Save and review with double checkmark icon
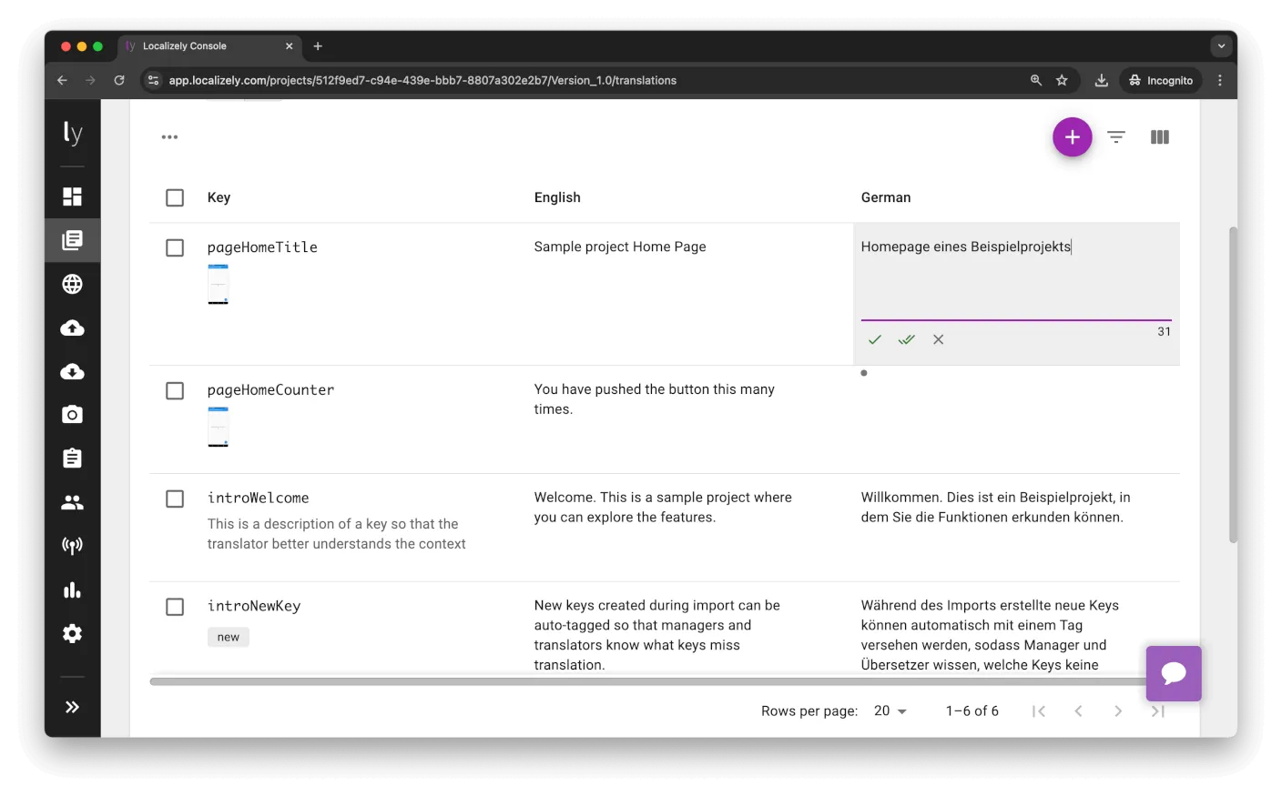 (906, 339)
